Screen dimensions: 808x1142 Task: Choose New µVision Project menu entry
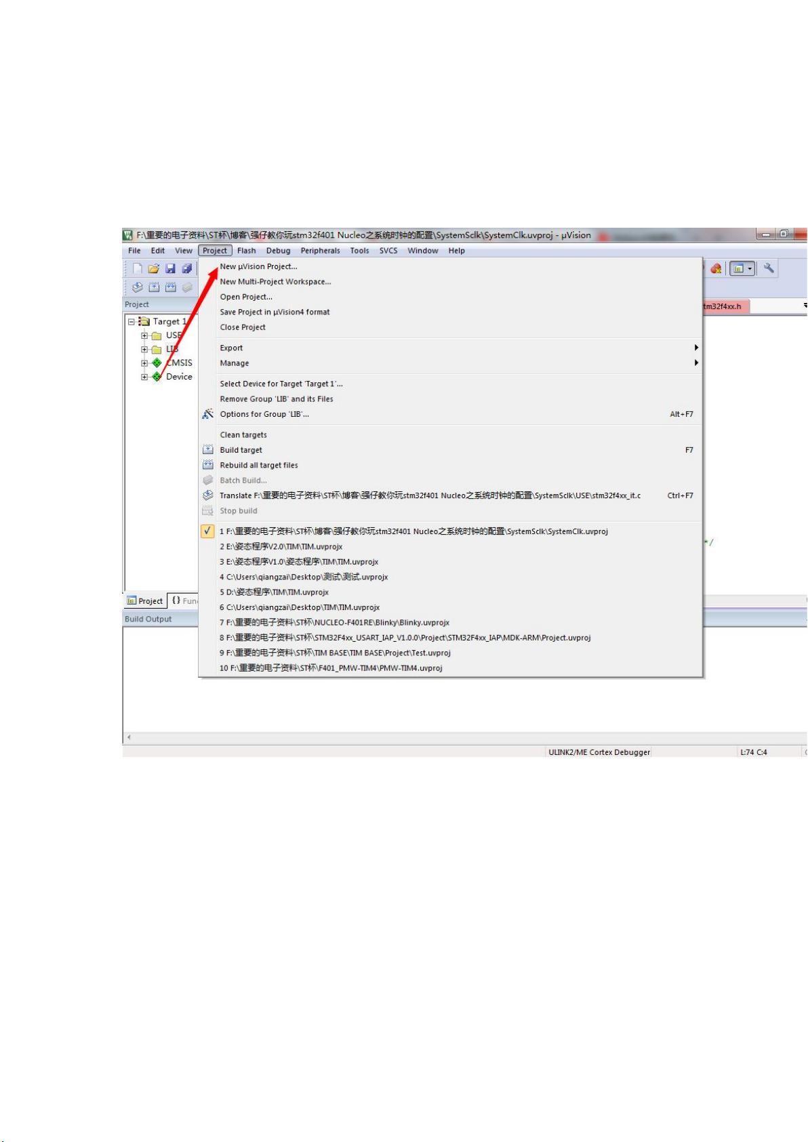pyautogui.click(x=451, y=266)
